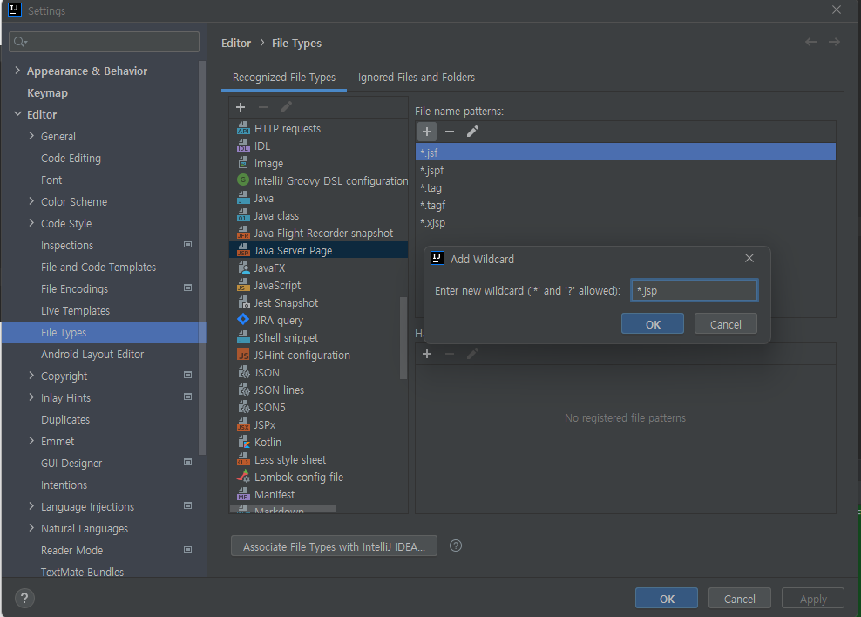Select the IDL file type icon
861x617 pixels.
[243, 146]
